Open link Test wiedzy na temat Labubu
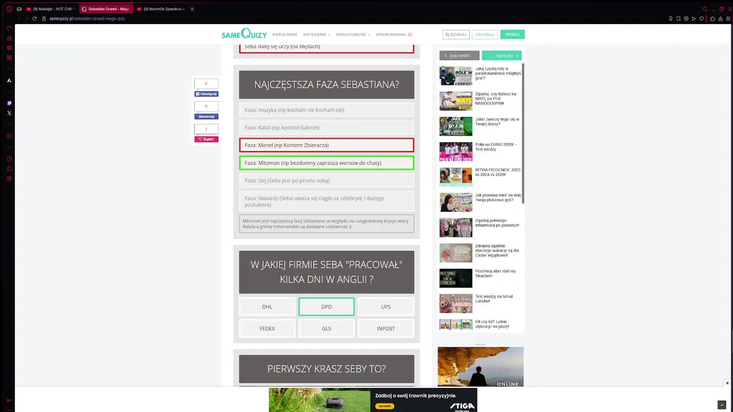This screenshot has height=412, width=733. [494, 299]
